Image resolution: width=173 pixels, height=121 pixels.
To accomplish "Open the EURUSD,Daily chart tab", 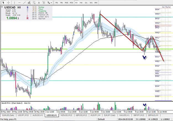I will (x=8, y=115).
